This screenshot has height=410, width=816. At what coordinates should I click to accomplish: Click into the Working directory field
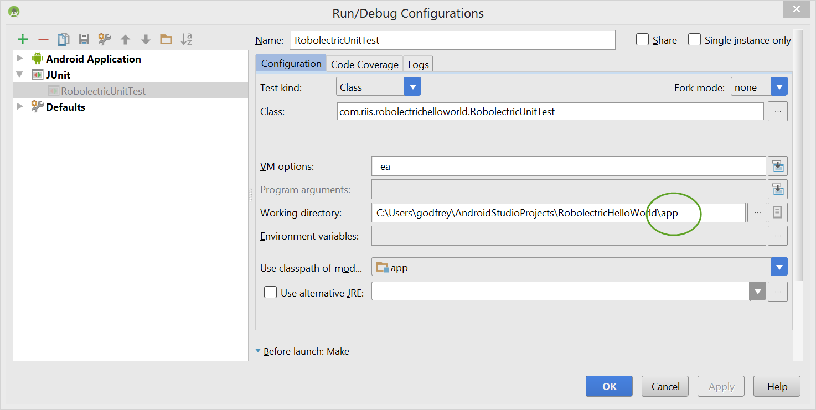pos(558,212)
